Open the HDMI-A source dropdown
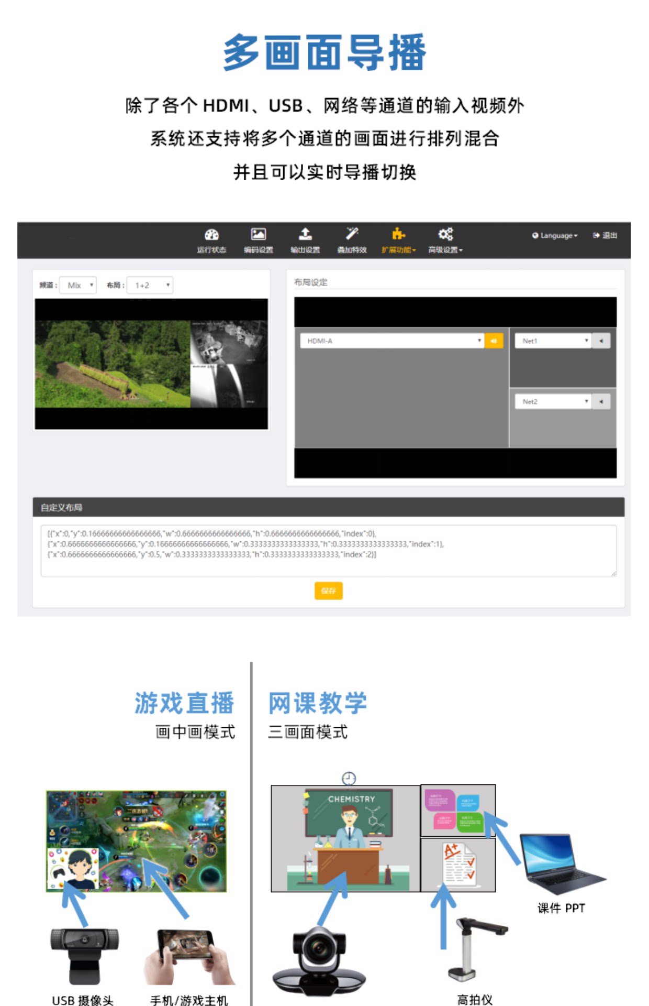This screenshot has width=649, height=1006. pos(392,341)
